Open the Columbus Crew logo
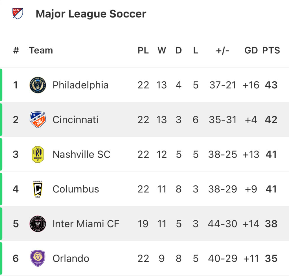The height and width of the screenshot is (276, 289). point(38,189)
